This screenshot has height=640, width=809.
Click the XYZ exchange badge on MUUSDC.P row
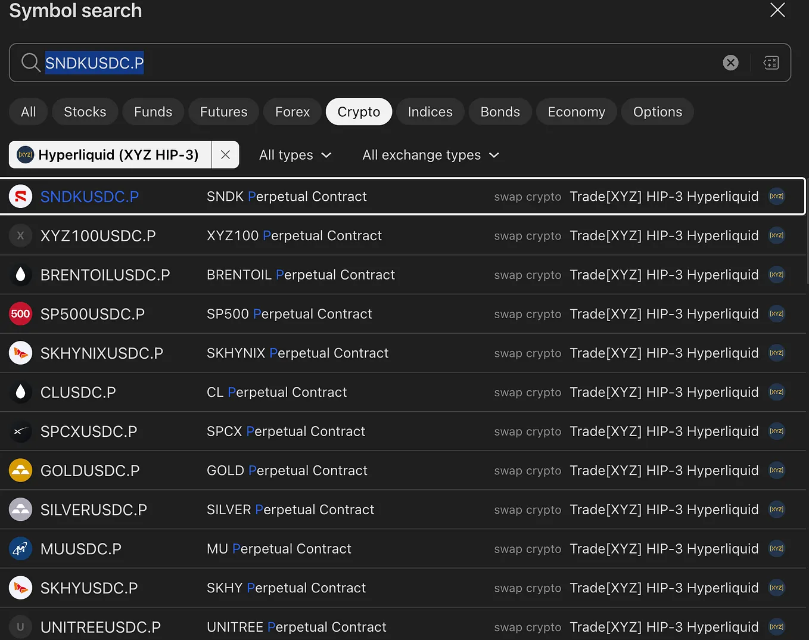tap(777, 549)
